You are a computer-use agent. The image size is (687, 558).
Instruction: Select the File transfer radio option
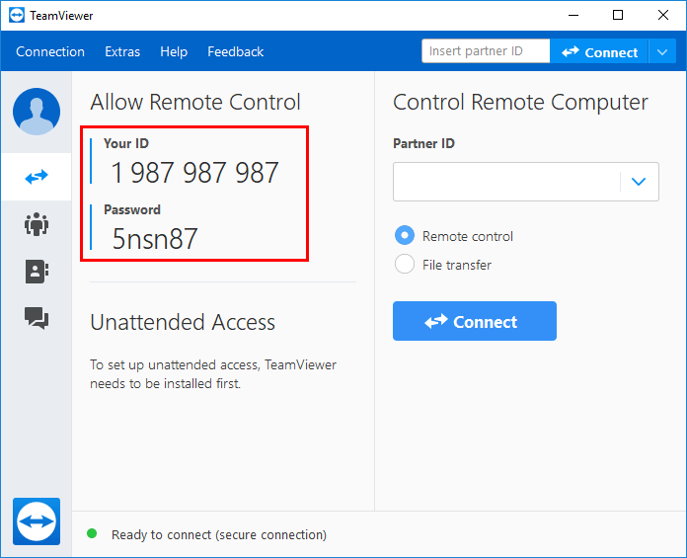click(x=405, y=264)
